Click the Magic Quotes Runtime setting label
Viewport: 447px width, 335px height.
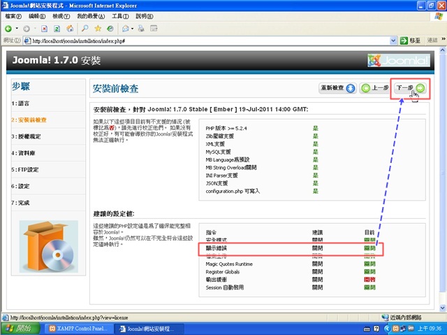coord(229,264)
